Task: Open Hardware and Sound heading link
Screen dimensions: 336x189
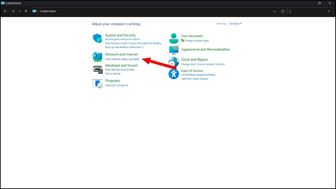Action: pyautogui.click(x=121, y=65)
